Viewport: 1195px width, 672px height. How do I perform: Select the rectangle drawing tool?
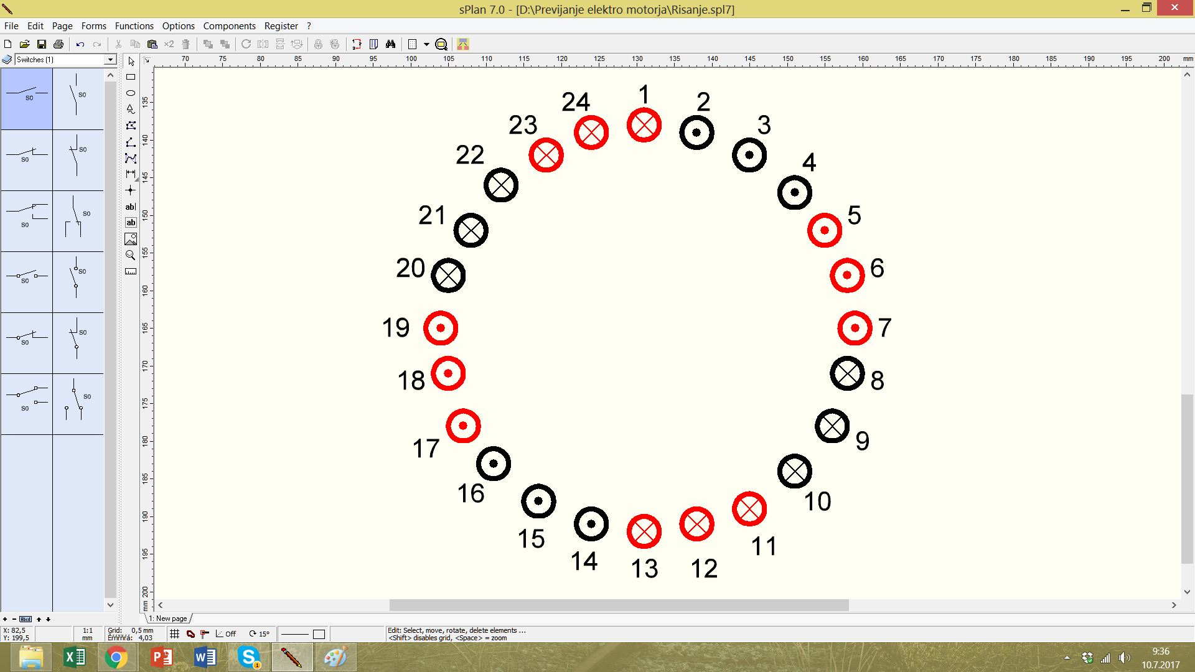click(131, 77)
